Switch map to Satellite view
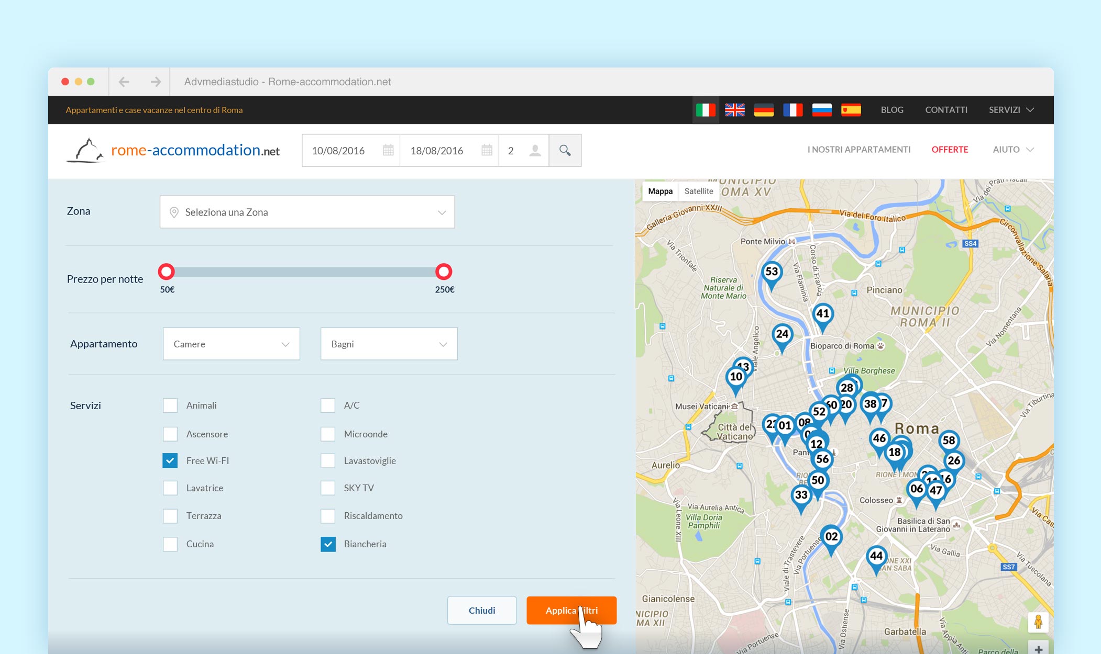 [x=699, y=191]
